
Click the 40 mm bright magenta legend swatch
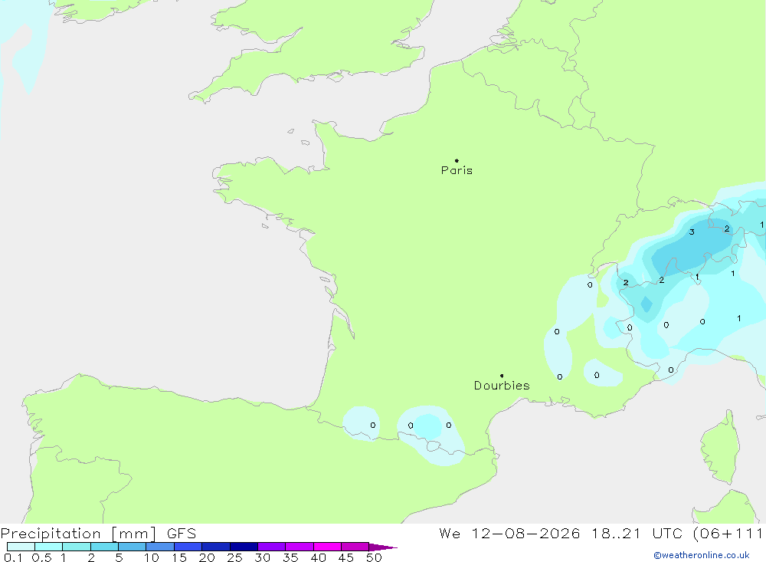pyautogui.click(x=327, y=547)
